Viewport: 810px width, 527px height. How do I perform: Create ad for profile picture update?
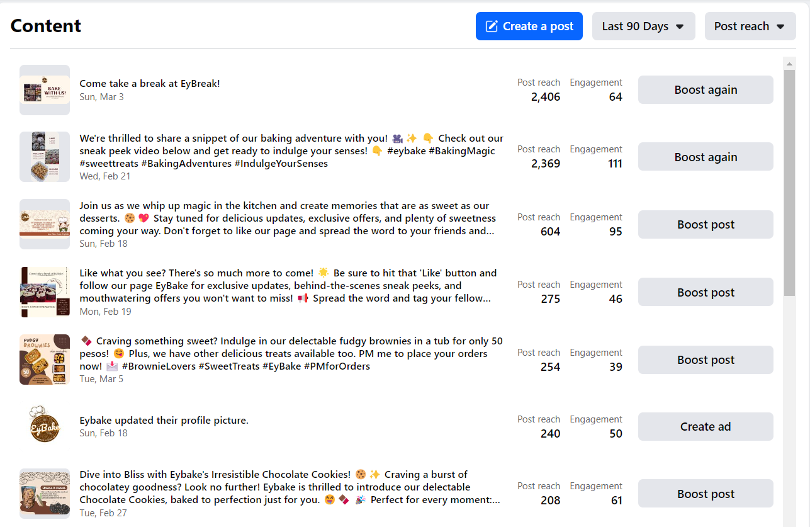point(706,427)
